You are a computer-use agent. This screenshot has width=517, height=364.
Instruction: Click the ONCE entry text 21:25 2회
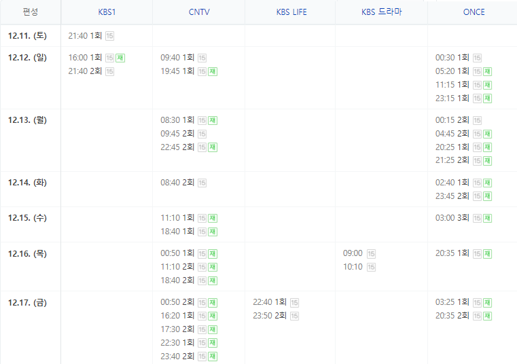tap(452, 160)
